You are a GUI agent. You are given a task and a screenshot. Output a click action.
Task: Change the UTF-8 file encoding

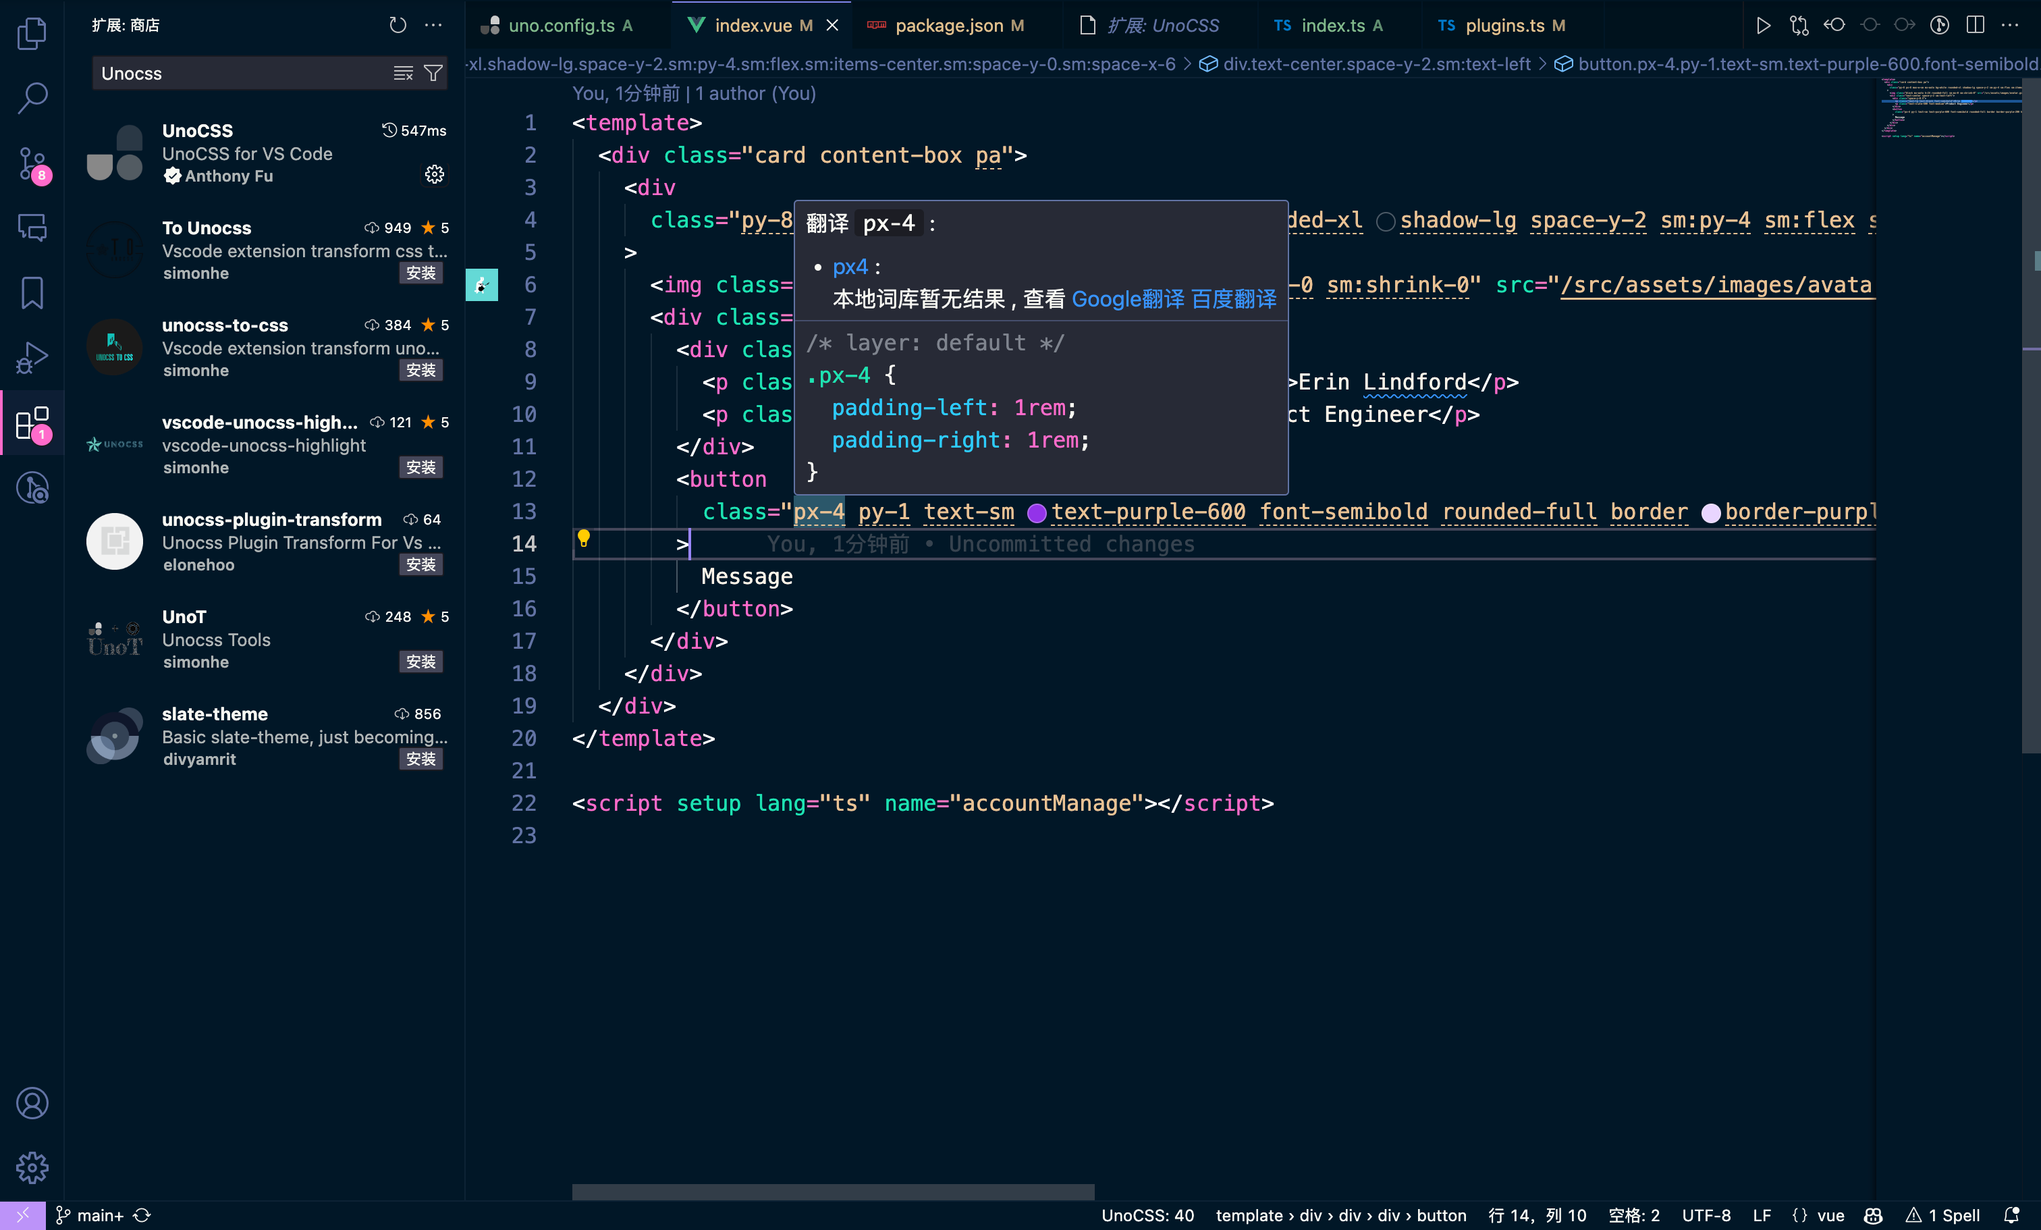pyautogui.click(x=1706, y=1215)
